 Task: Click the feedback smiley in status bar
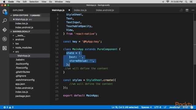[x=192, y=107]
